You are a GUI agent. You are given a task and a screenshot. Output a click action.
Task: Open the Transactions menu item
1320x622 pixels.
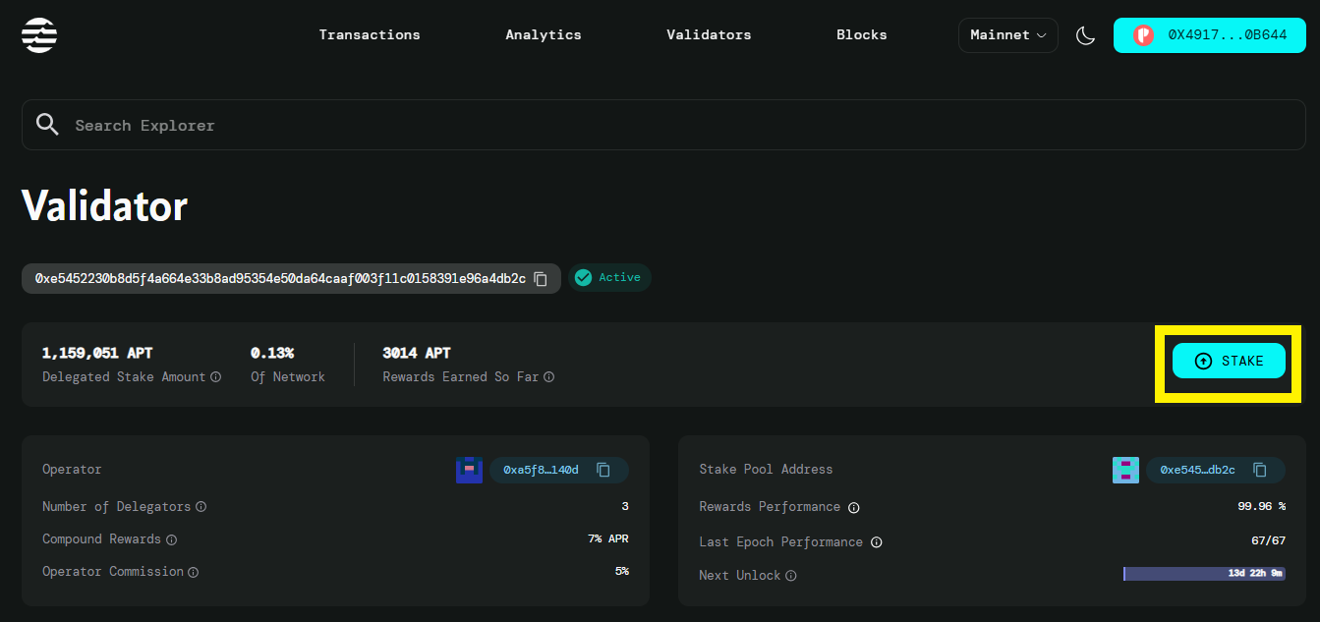coord(370,34)
